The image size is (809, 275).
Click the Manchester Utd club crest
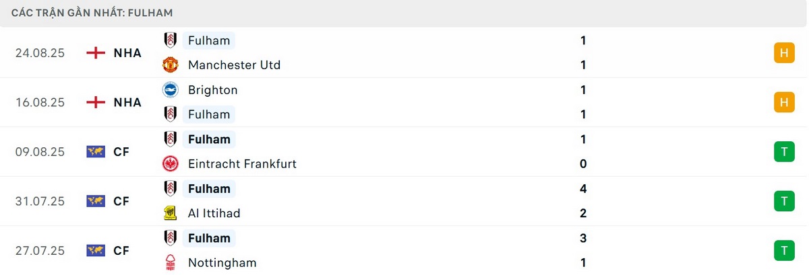tap(171, 65)
